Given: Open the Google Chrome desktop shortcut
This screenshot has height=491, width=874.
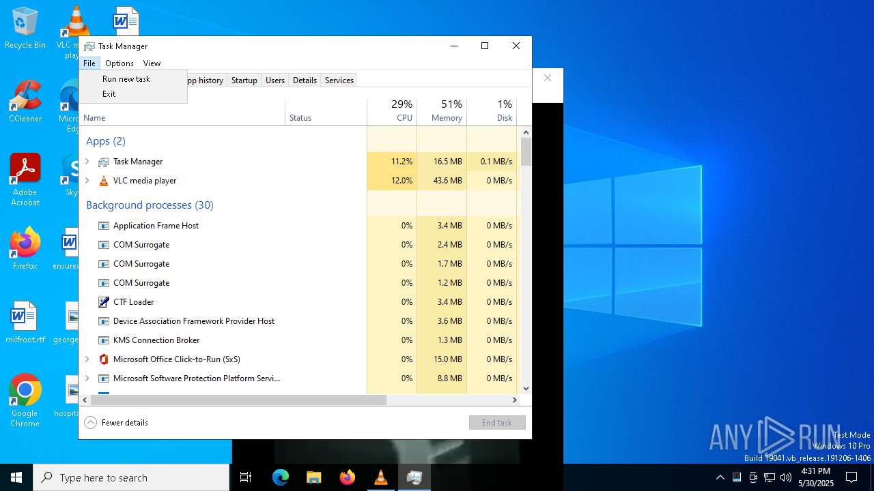Looking at the screenshot, I should point(25,401).
